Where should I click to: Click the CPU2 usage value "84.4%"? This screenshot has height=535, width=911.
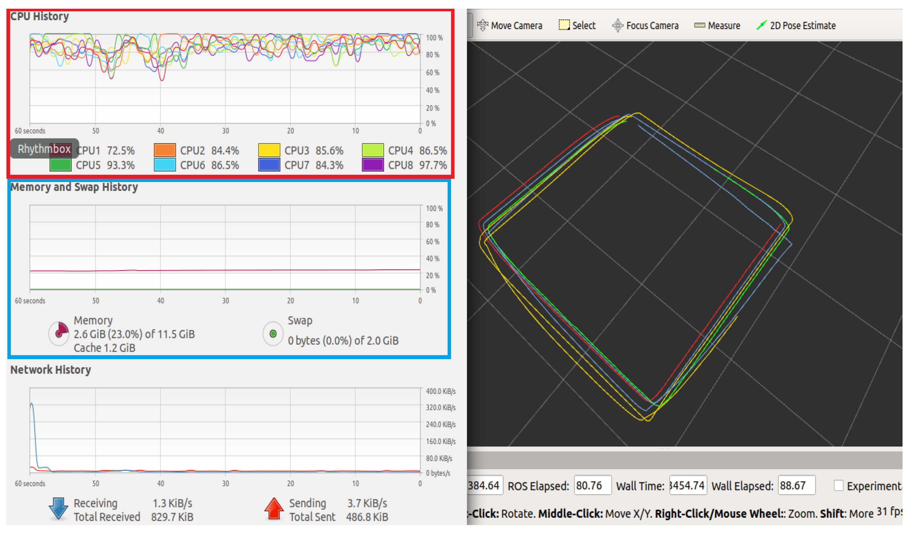tap(225, 150)
